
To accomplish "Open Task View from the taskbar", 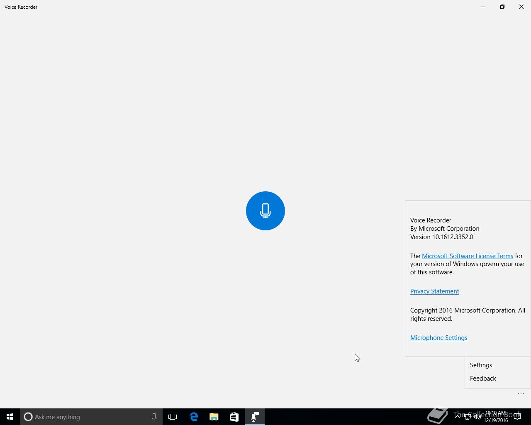I will point(173,417).
